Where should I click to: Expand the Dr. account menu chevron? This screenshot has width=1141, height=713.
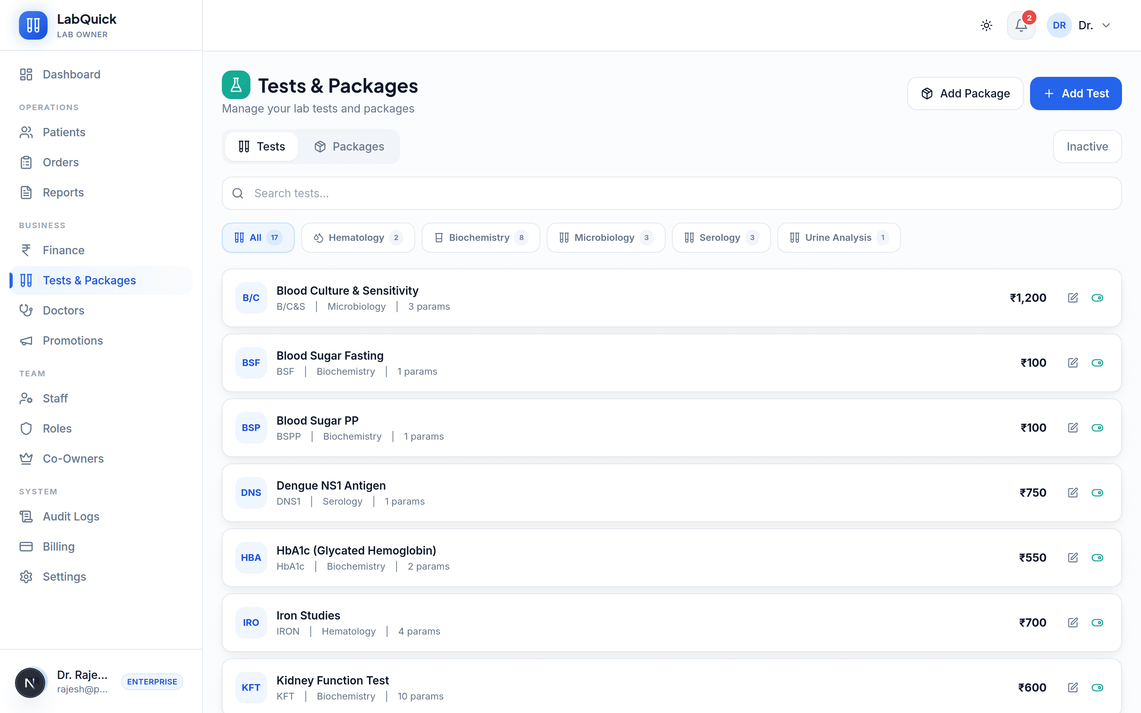(x=1106, y=25)
